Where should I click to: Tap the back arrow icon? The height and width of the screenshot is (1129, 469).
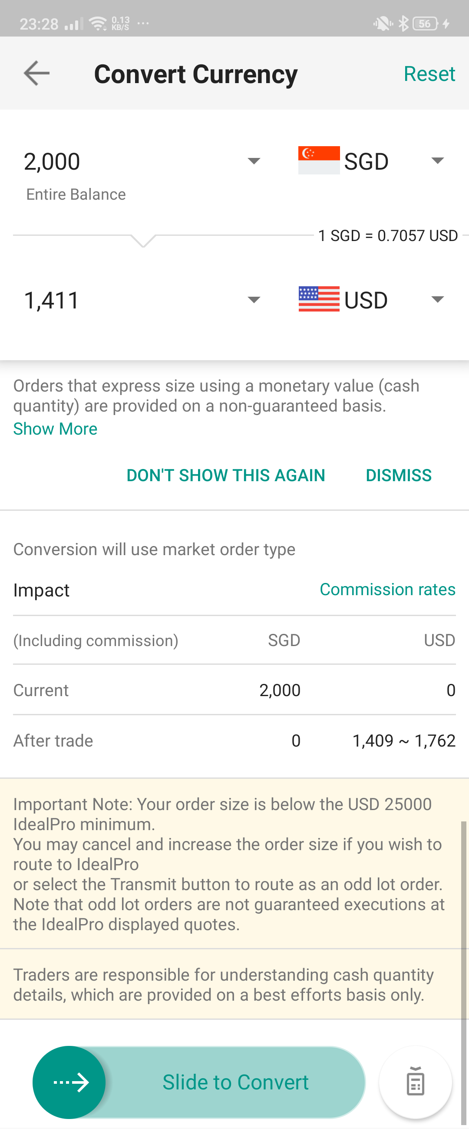pos(36,73)
